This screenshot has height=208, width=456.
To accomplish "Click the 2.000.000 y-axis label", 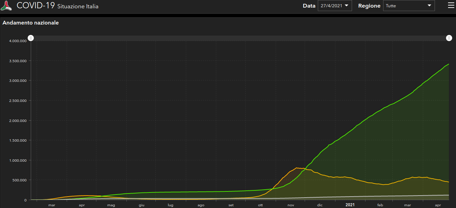I will pyautogui.click(x=18, y=121).
